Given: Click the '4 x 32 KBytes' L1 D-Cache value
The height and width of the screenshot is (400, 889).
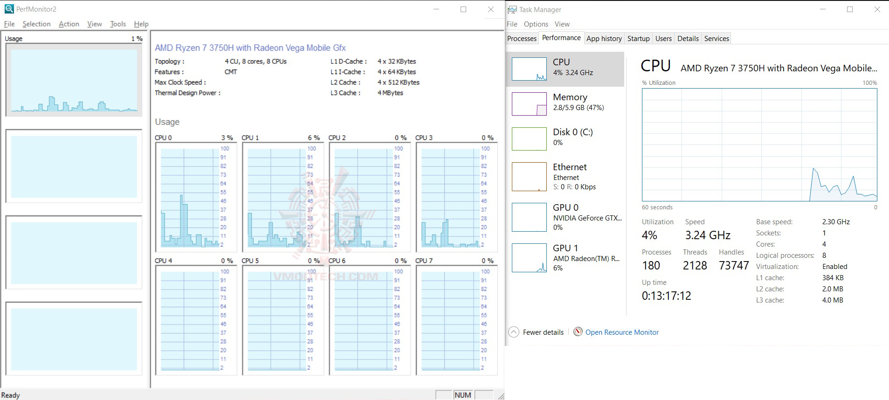Looking at the screenshot, I should point(397,61).
